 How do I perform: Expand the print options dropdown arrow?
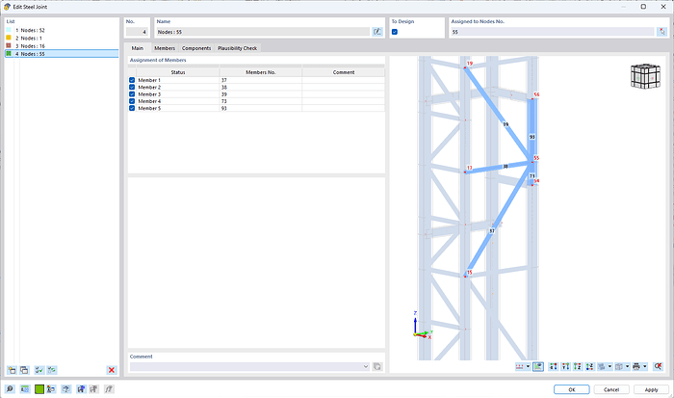(644, 366)
